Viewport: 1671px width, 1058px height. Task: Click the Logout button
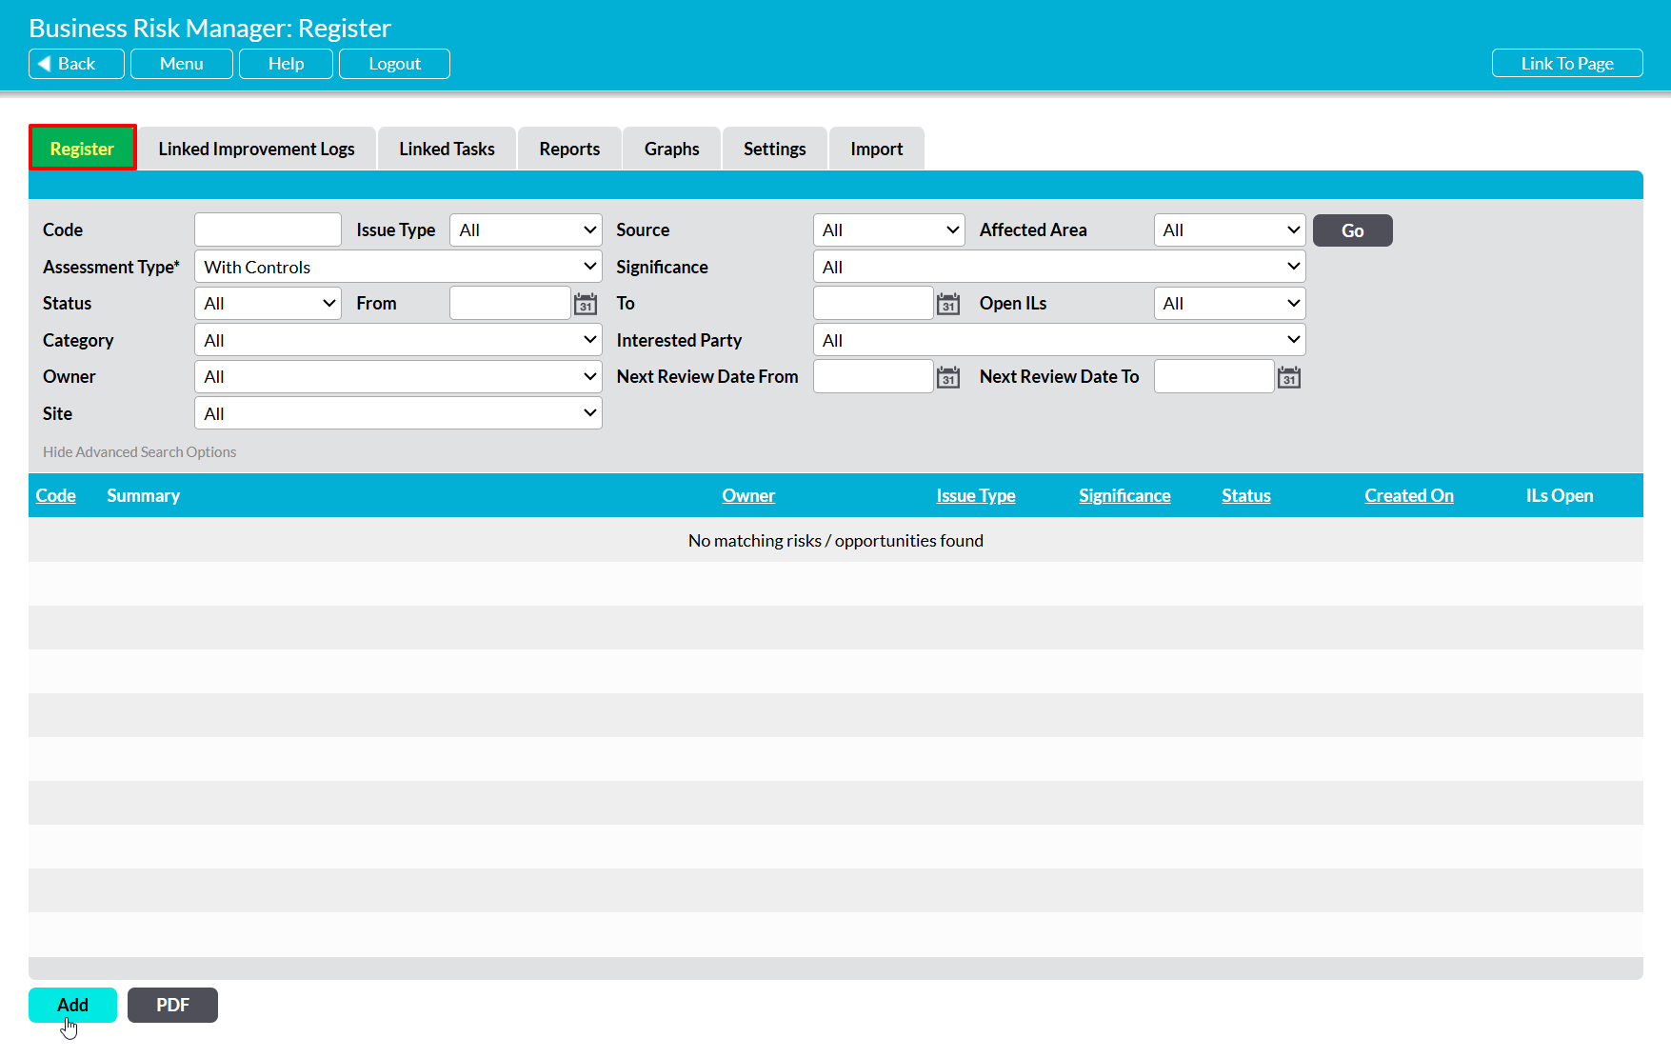(394, 64)
